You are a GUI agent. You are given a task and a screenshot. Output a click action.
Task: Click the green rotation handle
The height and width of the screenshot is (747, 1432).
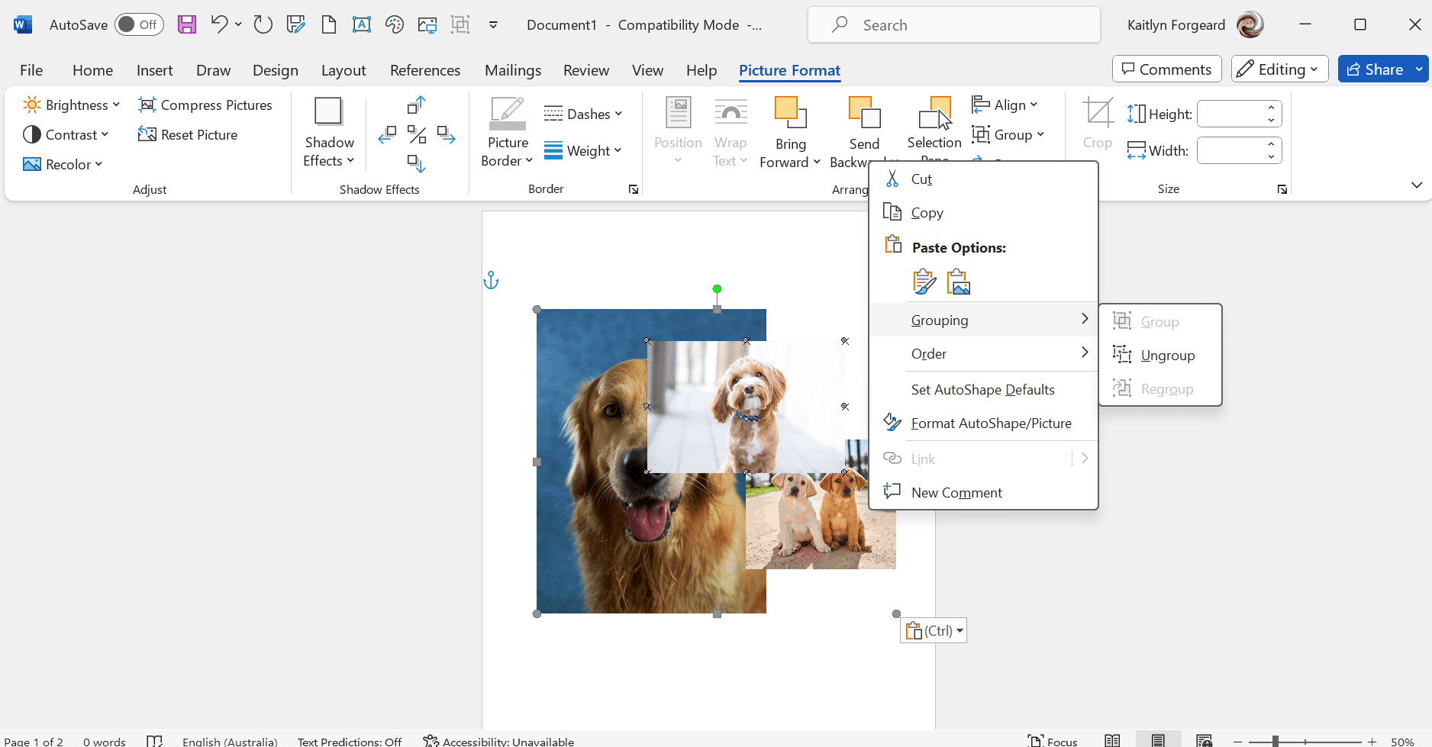coord(718,289)
